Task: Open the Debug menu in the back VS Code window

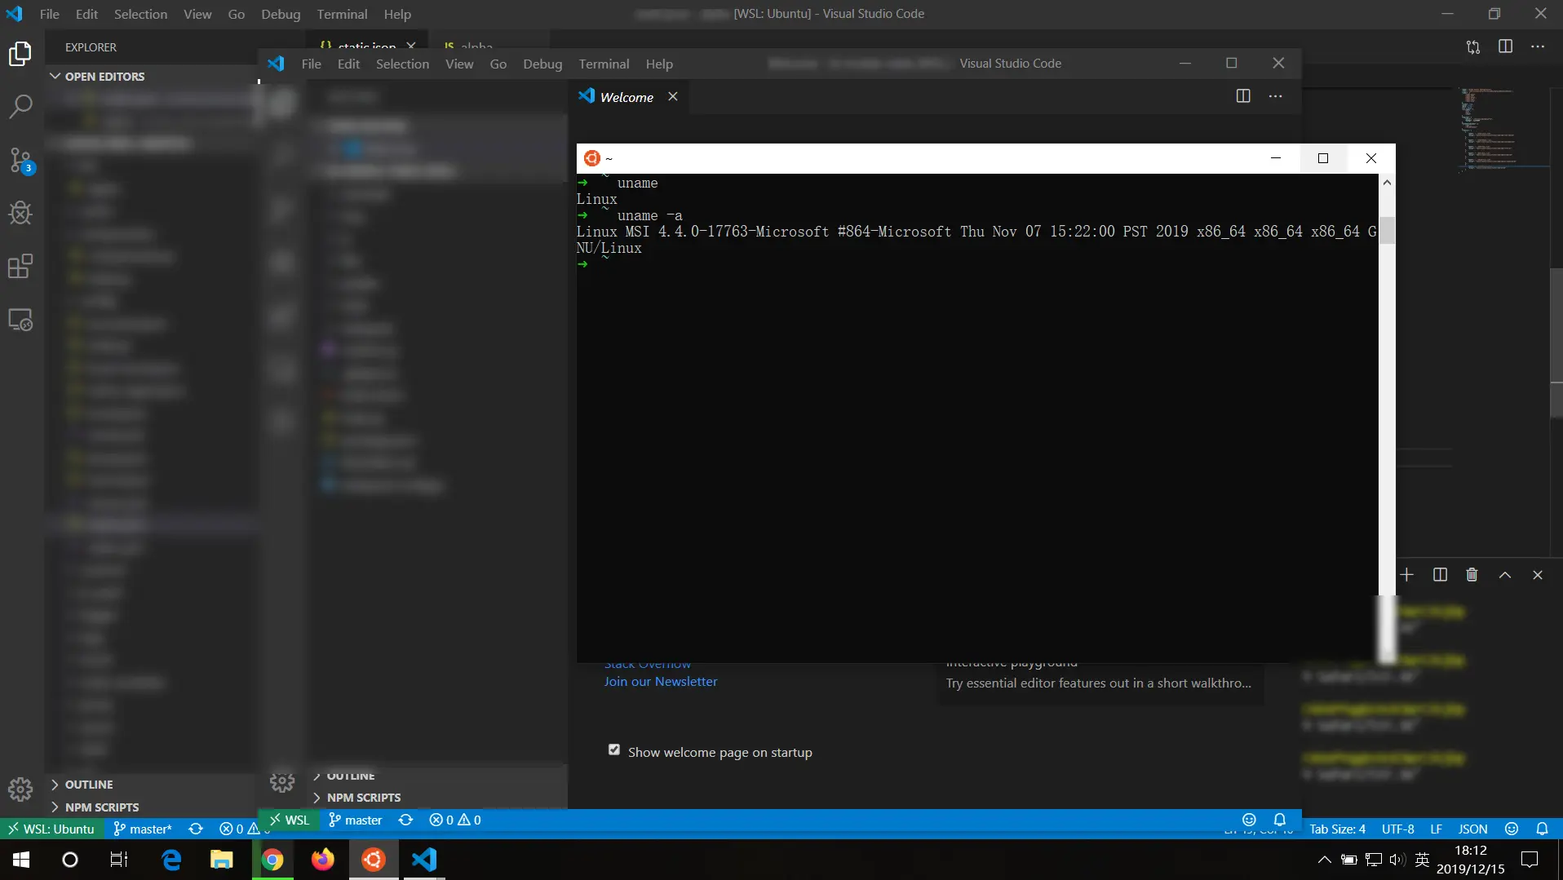Action: click(x=281, y=14)
